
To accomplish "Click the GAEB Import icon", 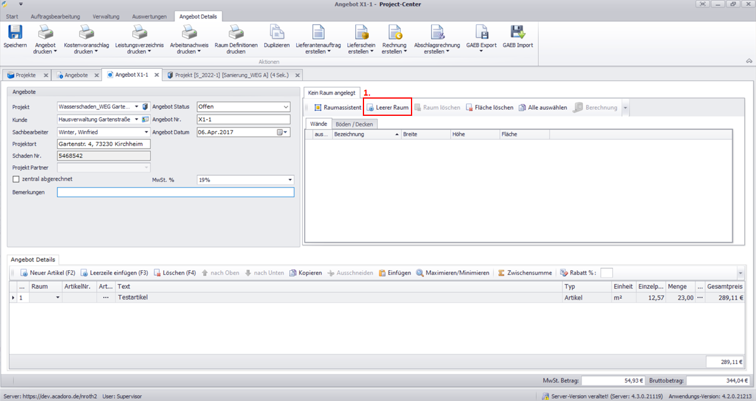I will (517, 33).
